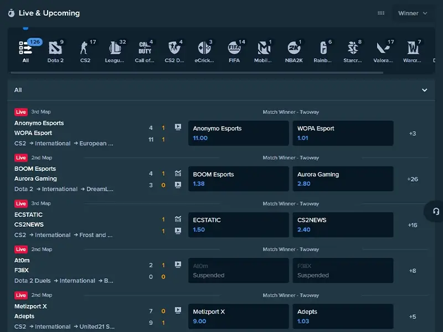Screen dimensions: 443x332
Task: Filter by Call of Duty icon
Action: click(x=145, y=48)
